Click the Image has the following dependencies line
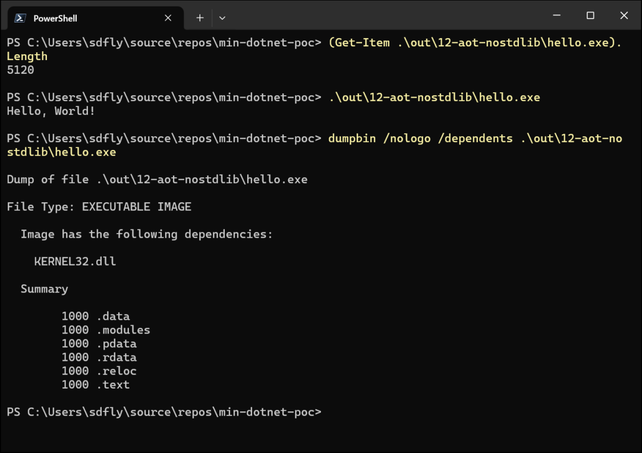The width and height of the screenshot is (642, 453). [x=147, y=234]
